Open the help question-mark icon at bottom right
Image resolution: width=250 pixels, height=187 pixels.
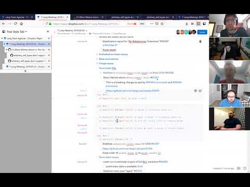245,168
